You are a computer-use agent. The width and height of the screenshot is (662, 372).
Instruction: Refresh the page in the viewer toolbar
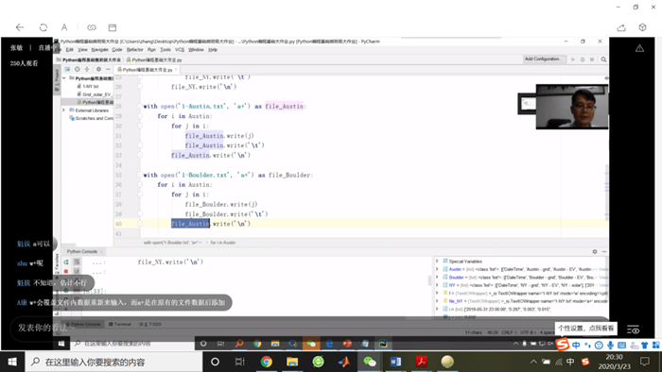click(x=44, y=27)
